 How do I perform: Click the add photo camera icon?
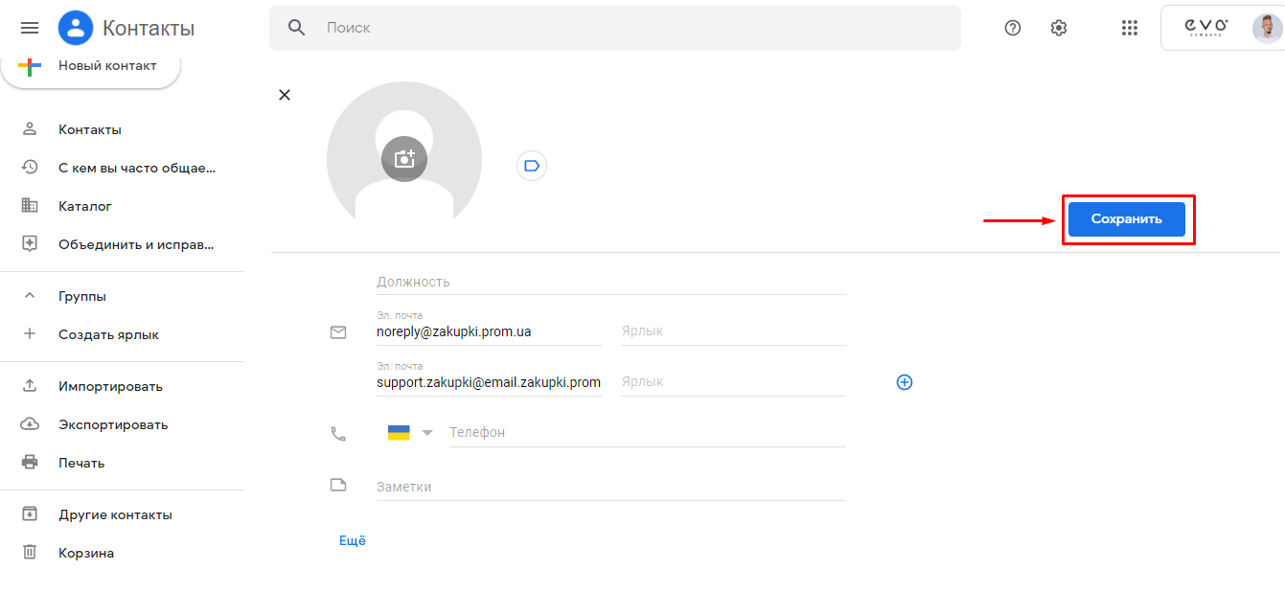pos(404,159)
